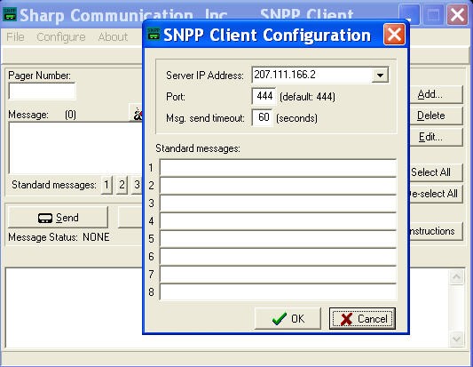The height and width of the screenshot is (367, 473).
Task: Click standard message field 1 in configuration dialog
Action: point(278,168)
